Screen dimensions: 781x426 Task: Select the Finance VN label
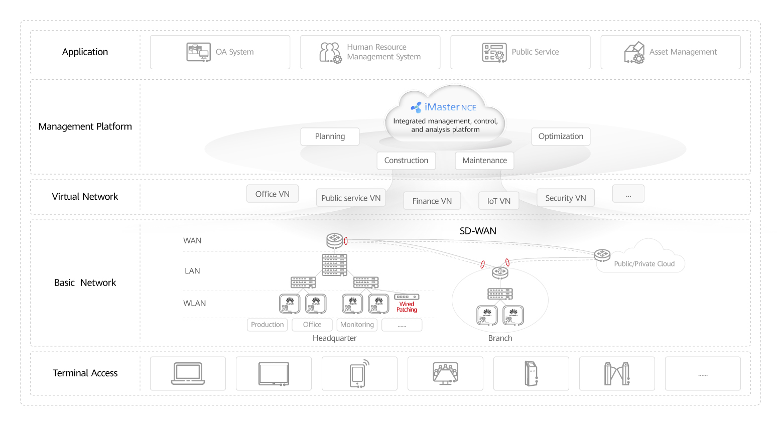[x=432, y=200]
